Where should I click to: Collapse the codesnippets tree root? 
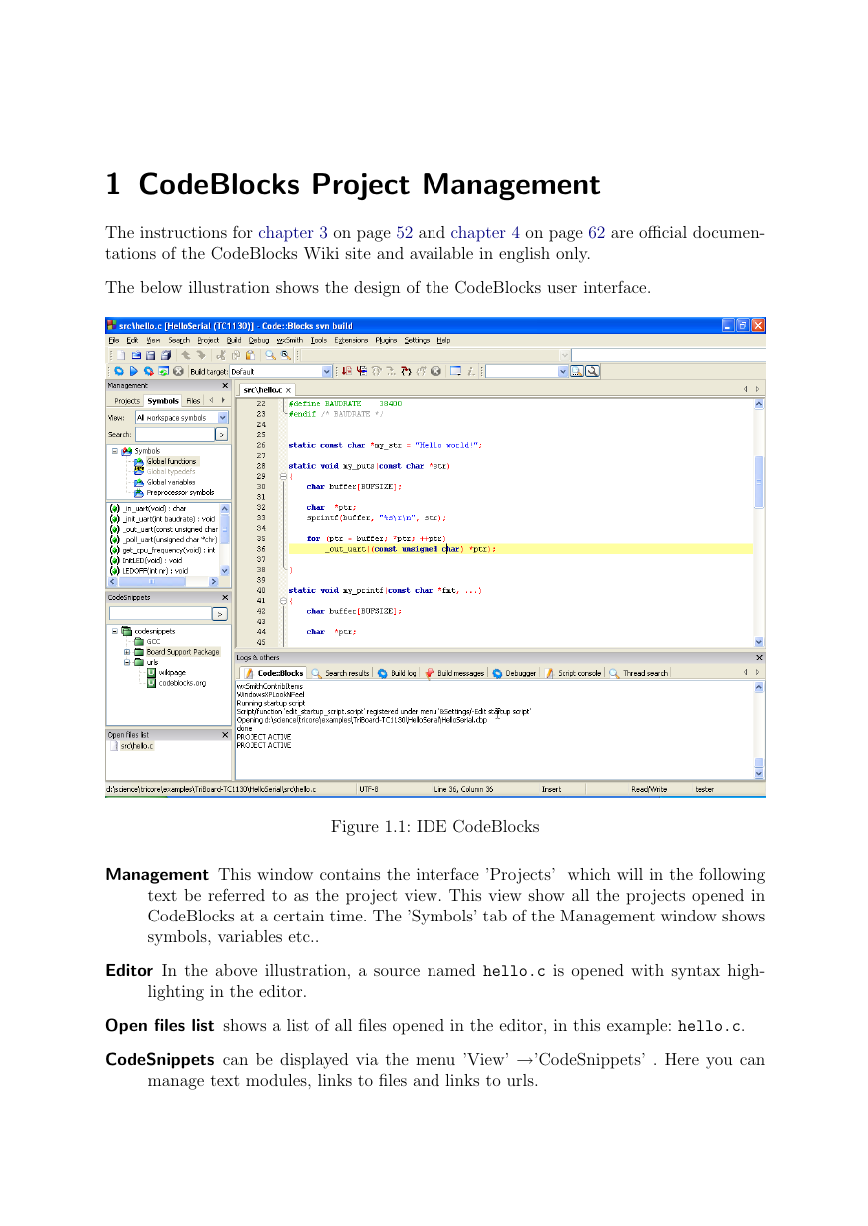(x=115, y=631)
